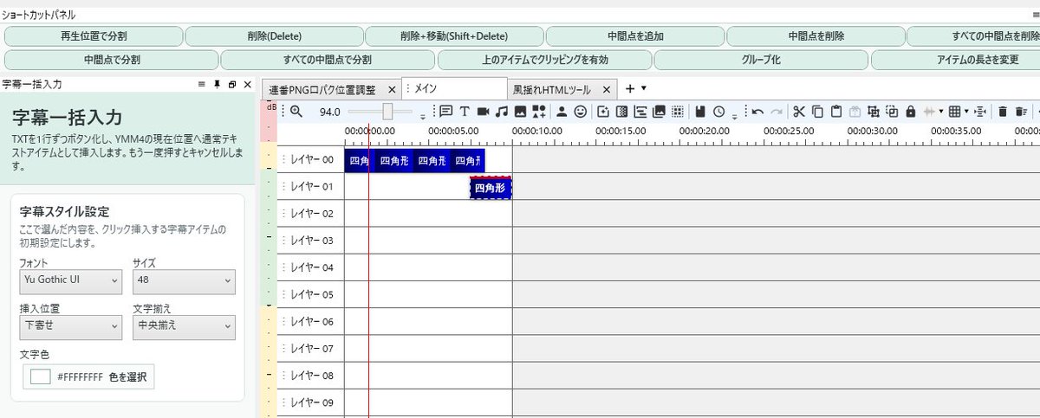Add an audio item with music note icon
1040x418 pixels.
pyautogui.click(x=501, y=112)
